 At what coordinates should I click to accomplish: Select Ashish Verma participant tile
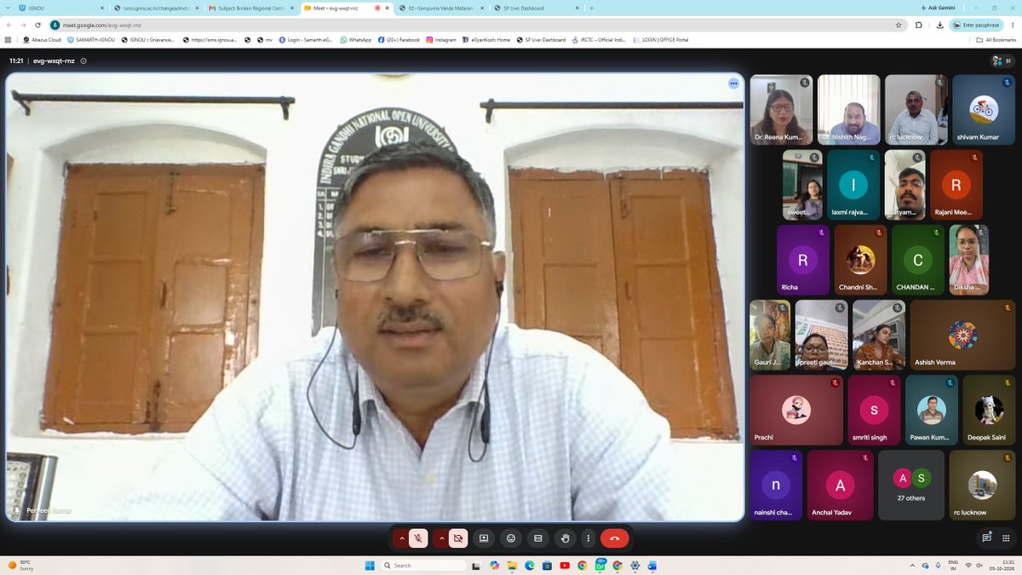pyautogui.click(x=962, y=335)
